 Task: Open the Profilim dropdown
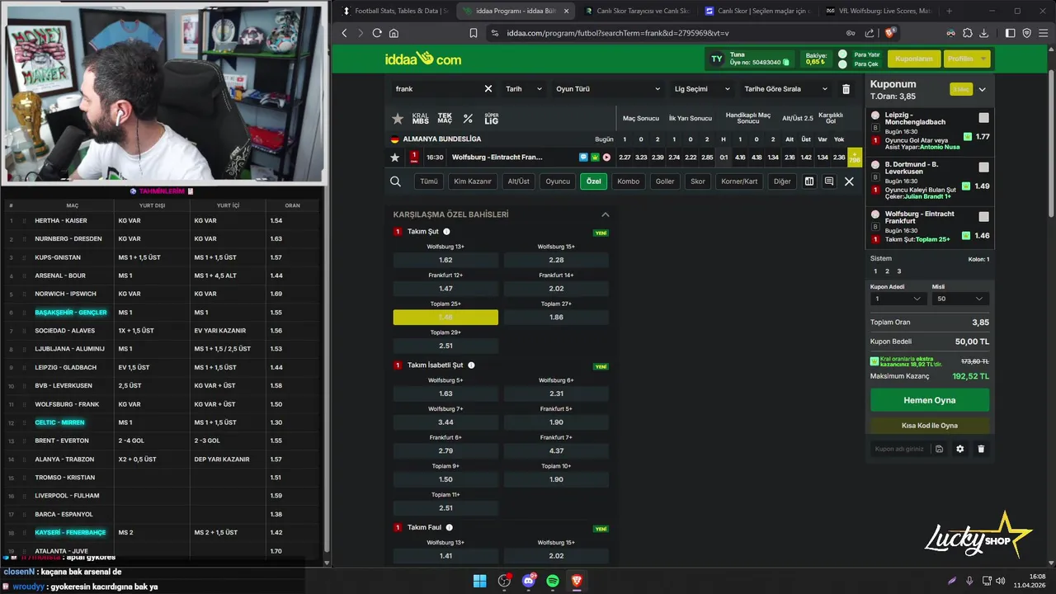pyautogui.click(x=967, y=59)
